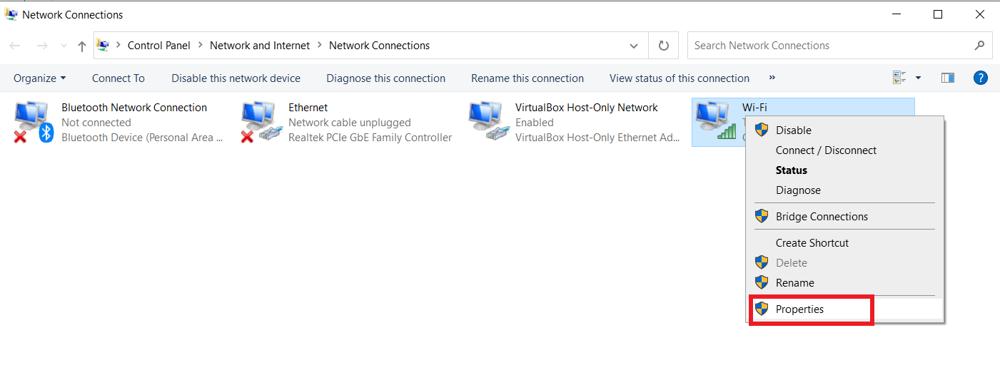Click the search magnifier icon
The height and width of the screenshot is (385, 1000).
pyautogui.click(x=979, y=46)
